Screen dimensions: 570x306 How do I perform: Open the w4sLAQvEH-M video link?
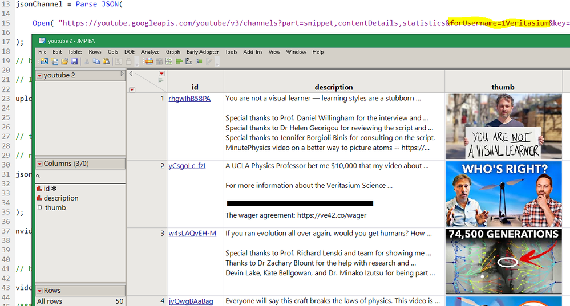(x=192, y=234)
